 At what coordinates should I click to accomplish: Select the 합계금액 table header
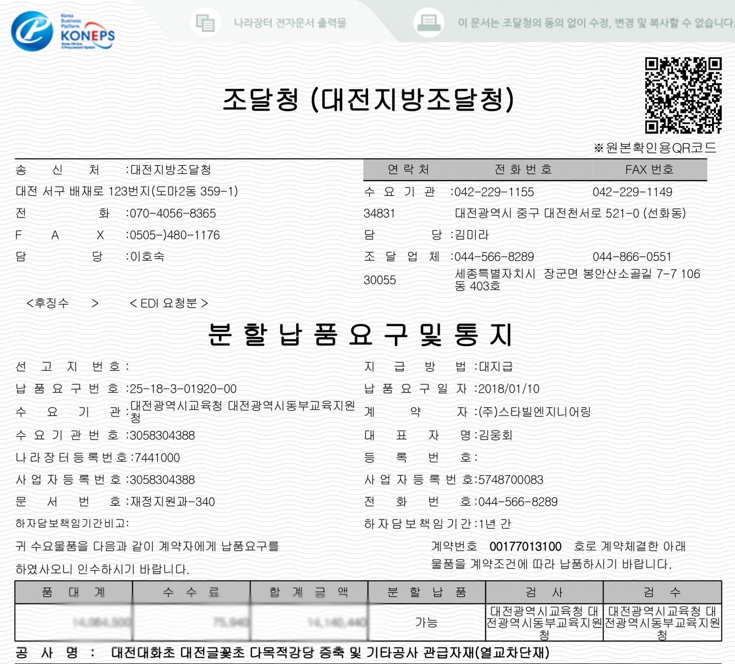pyautogui.click(x=309, y=592)
